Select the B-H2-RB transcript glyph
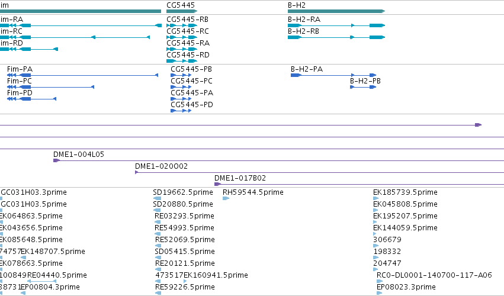This screenshot has width=504, height=296. pyautogui.click(x=336, y=37)
